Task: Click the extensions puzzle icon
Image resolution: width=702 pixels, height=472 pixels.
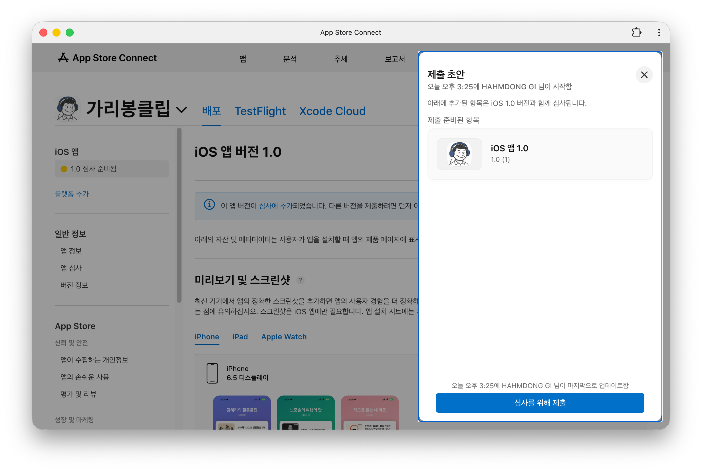Action: [x=636, y=32]
